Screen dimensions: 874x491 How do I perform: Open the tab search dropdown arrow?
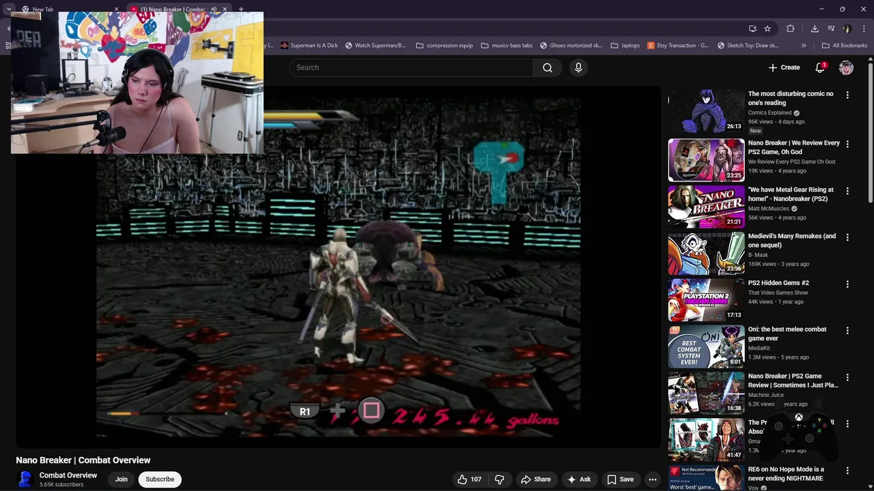(8, 10)
